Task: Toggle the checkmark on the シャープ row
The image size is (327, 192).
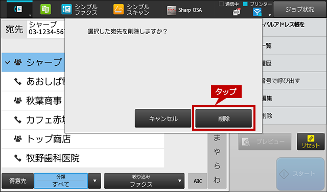Action: (x=8, y=62)
